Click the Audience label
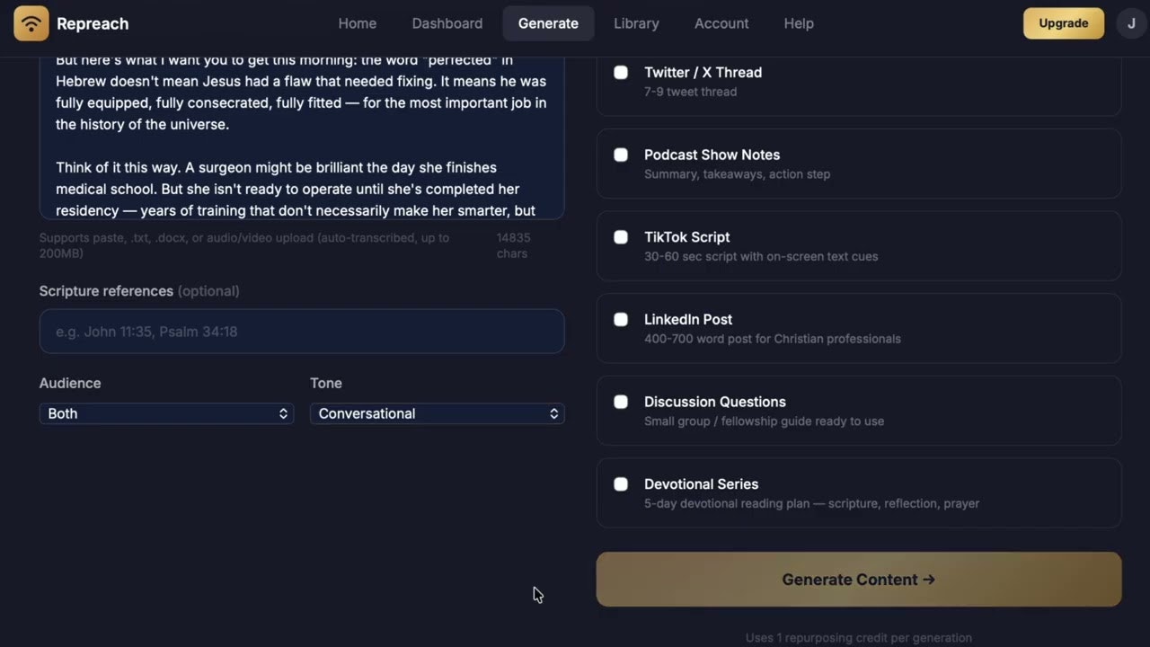1150x647 pixels. [x=70, y=383]
